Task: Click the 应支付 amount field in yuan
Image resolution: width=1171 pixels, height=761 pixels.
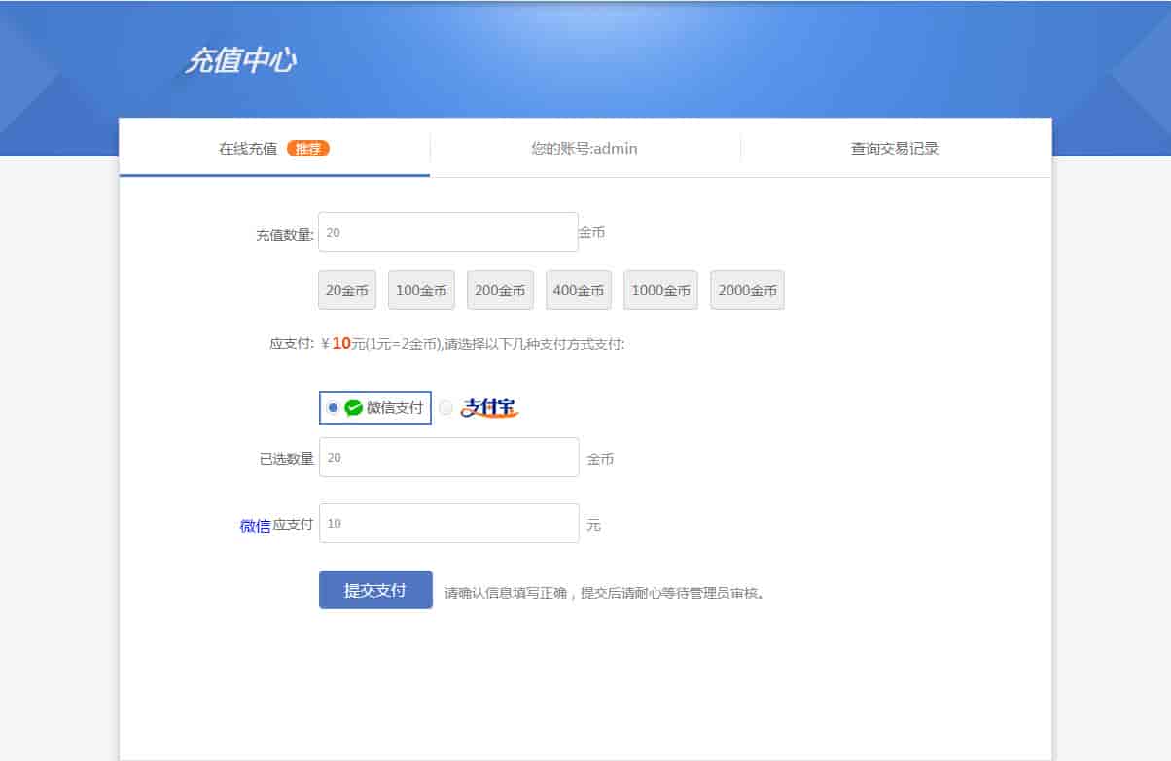Action: [448, 524]
